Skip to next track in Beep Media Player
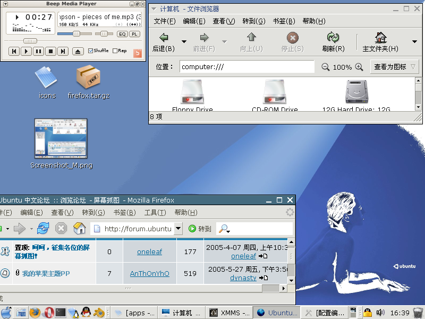The width and height of the screenshot is (425, 319). point(63,51)
